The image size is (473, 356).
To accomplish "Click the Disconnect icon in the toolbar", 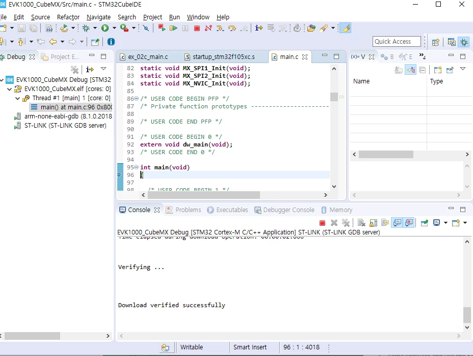I will pyautogui.click(x=208, y=28).
